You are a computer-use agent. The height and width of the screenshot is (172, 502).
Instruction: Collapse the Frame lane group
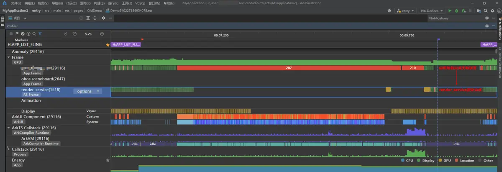point(9,57)
